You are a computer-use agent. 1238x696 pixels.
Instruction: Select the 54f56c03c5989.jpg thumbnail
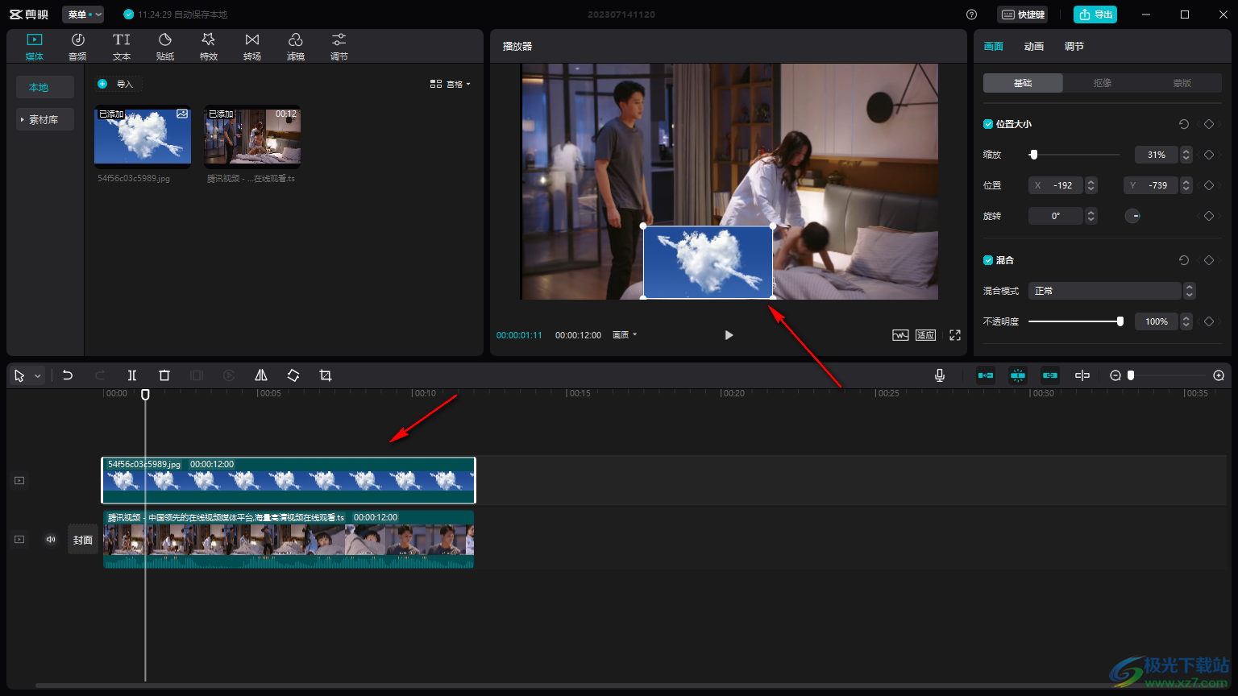click(143, 137)
